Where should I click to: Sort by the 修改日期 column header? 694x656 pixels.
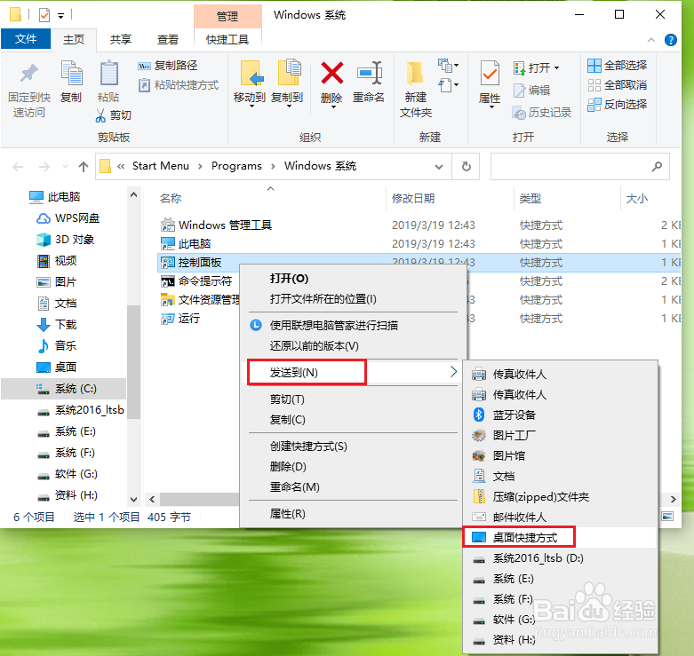tap(413, 199)
